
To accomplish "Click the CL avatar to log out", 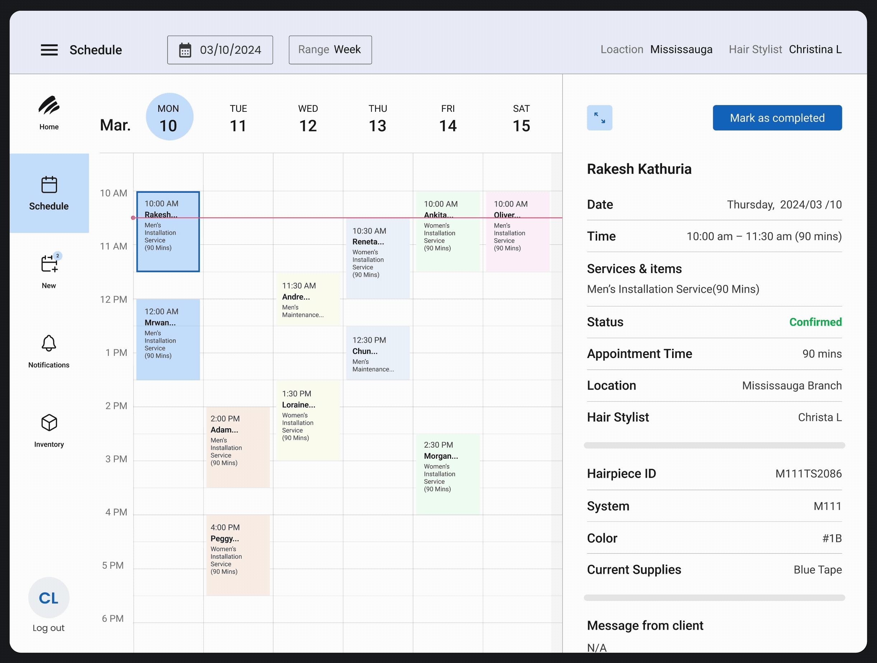I will tap(49, 597).
